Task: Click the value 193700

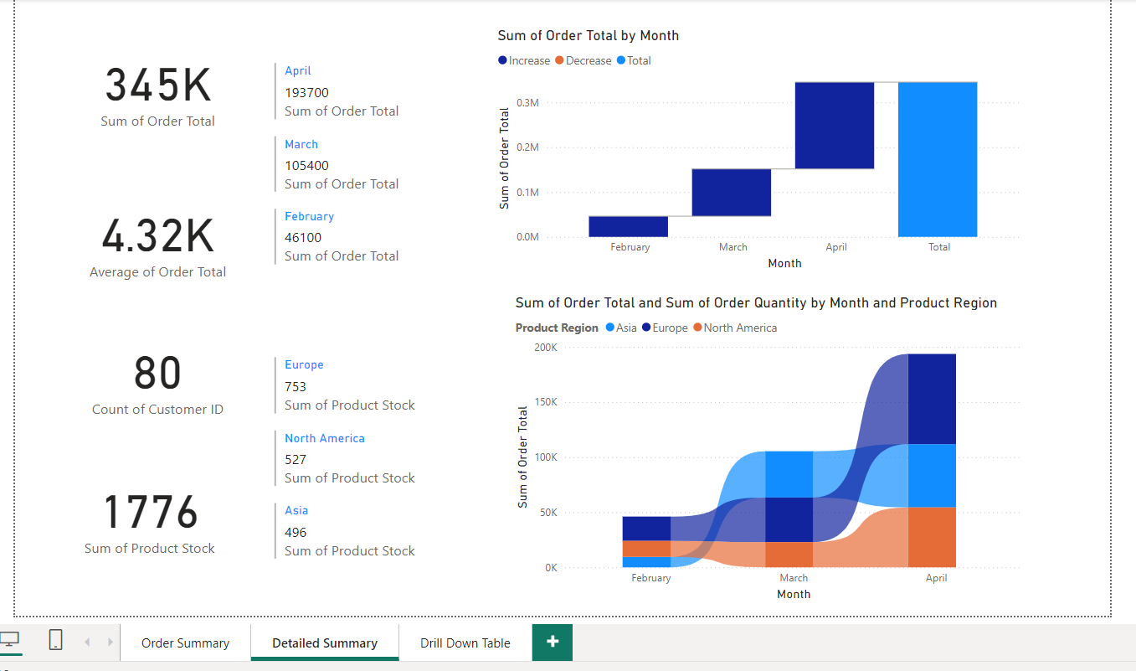Action: click(306, 93)
